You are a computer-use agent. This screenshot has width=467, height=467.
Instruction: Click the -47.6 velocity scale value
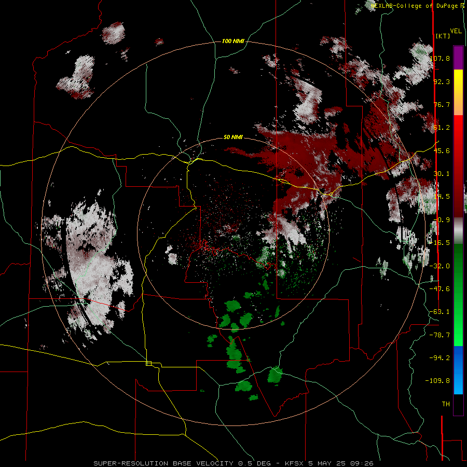click(x=440, y=289)
